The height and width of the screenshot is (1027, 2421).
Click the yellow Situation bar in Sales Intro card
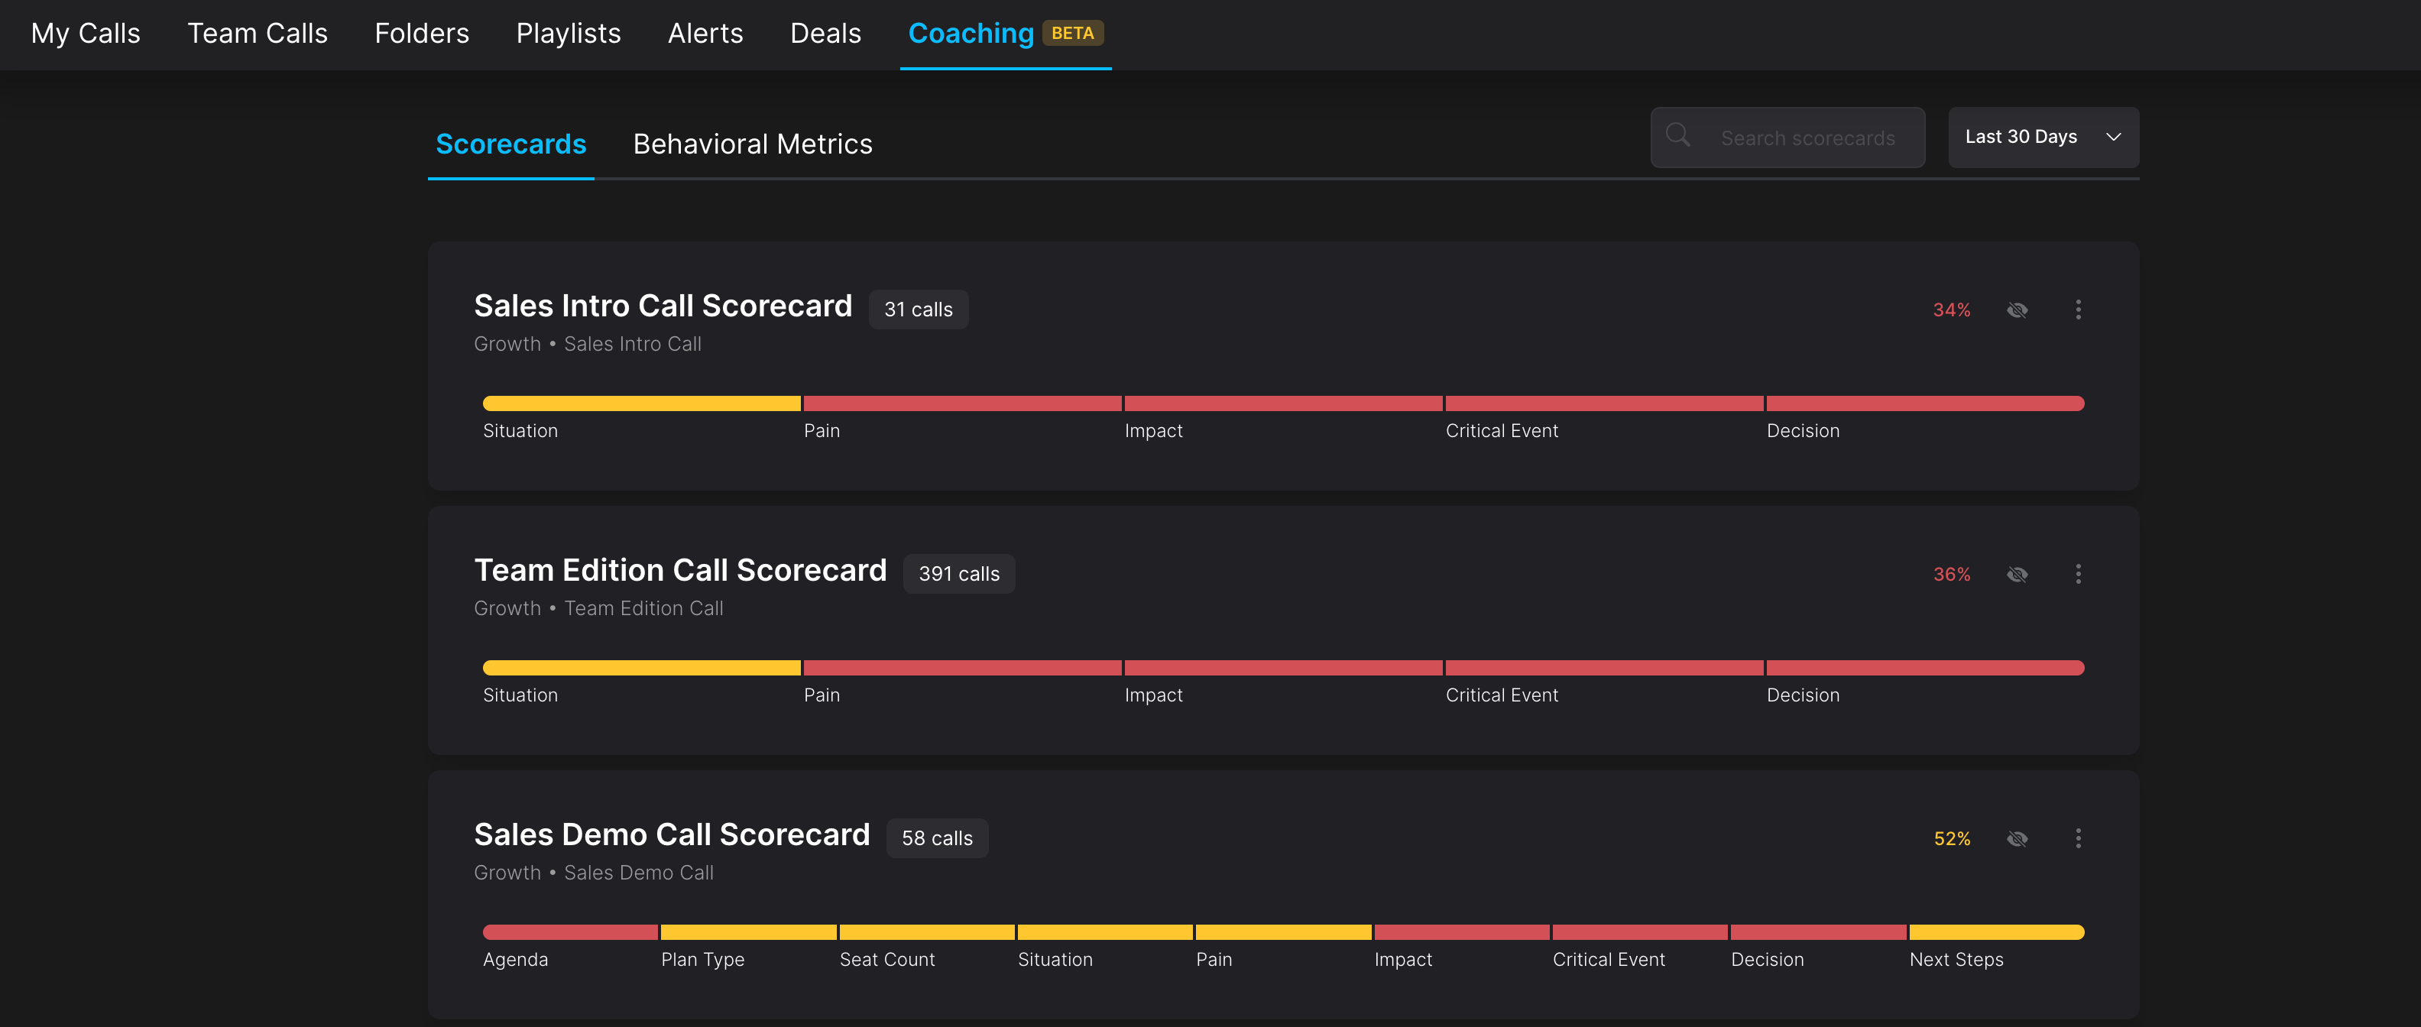641,404
